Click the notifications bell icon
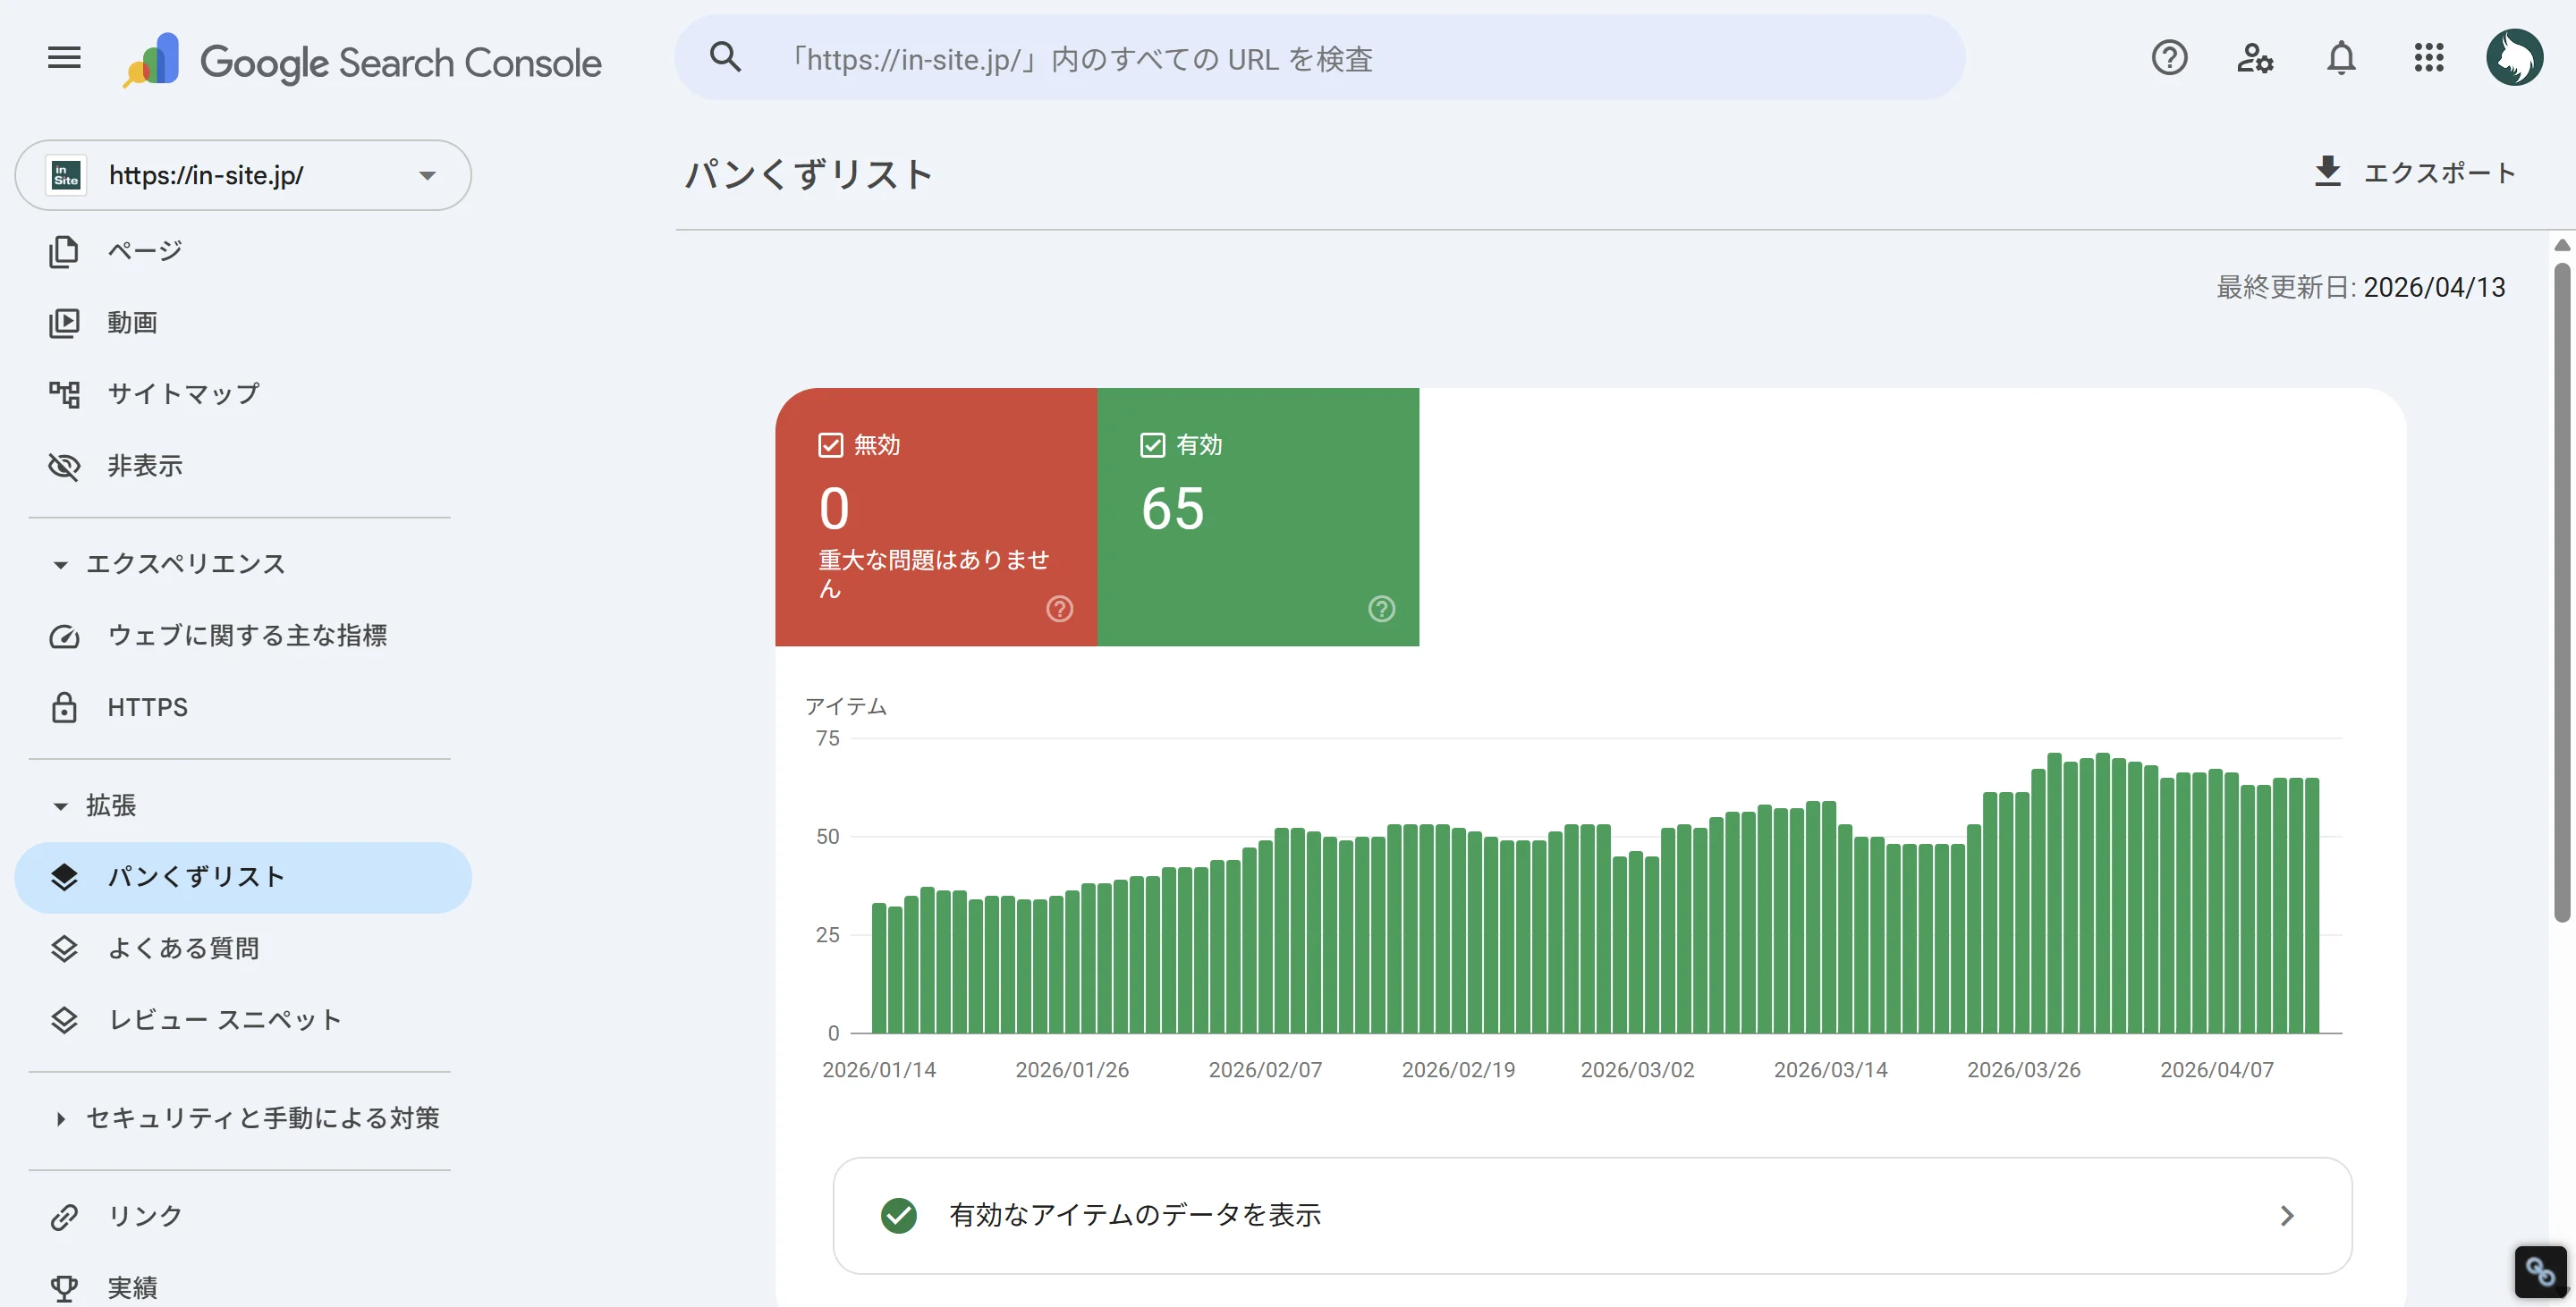Image resolution: width=2576 pixels, height=1307 pixels. (2340, 58)
